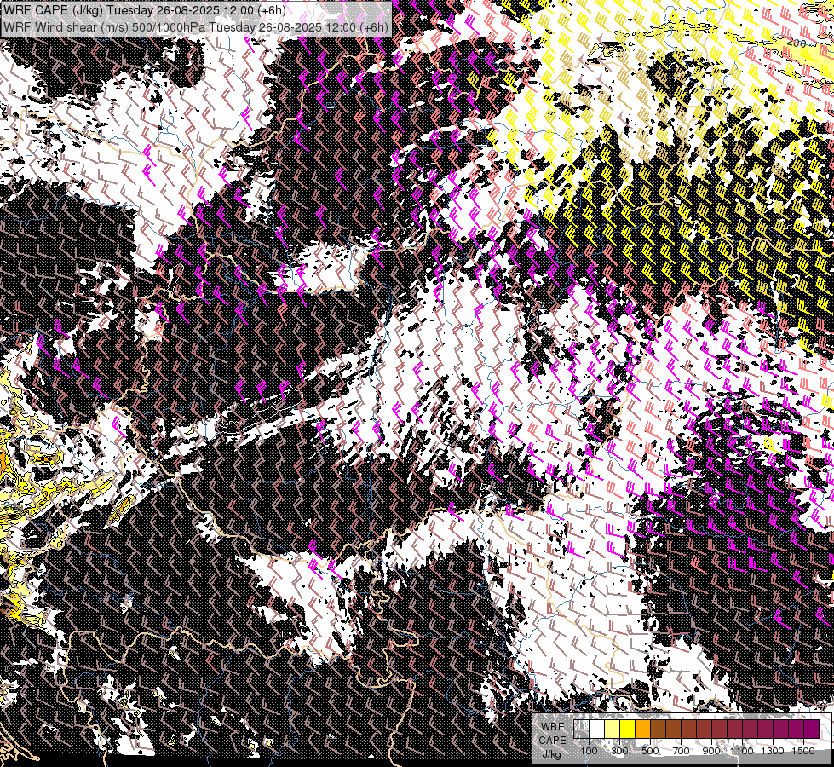
Task: Click the 700 legend value label
Action: click(681, 751)
